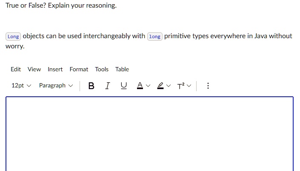Screen dimensions: 300x171
Task: Apply background highlight color
Action: coord(160,86)
